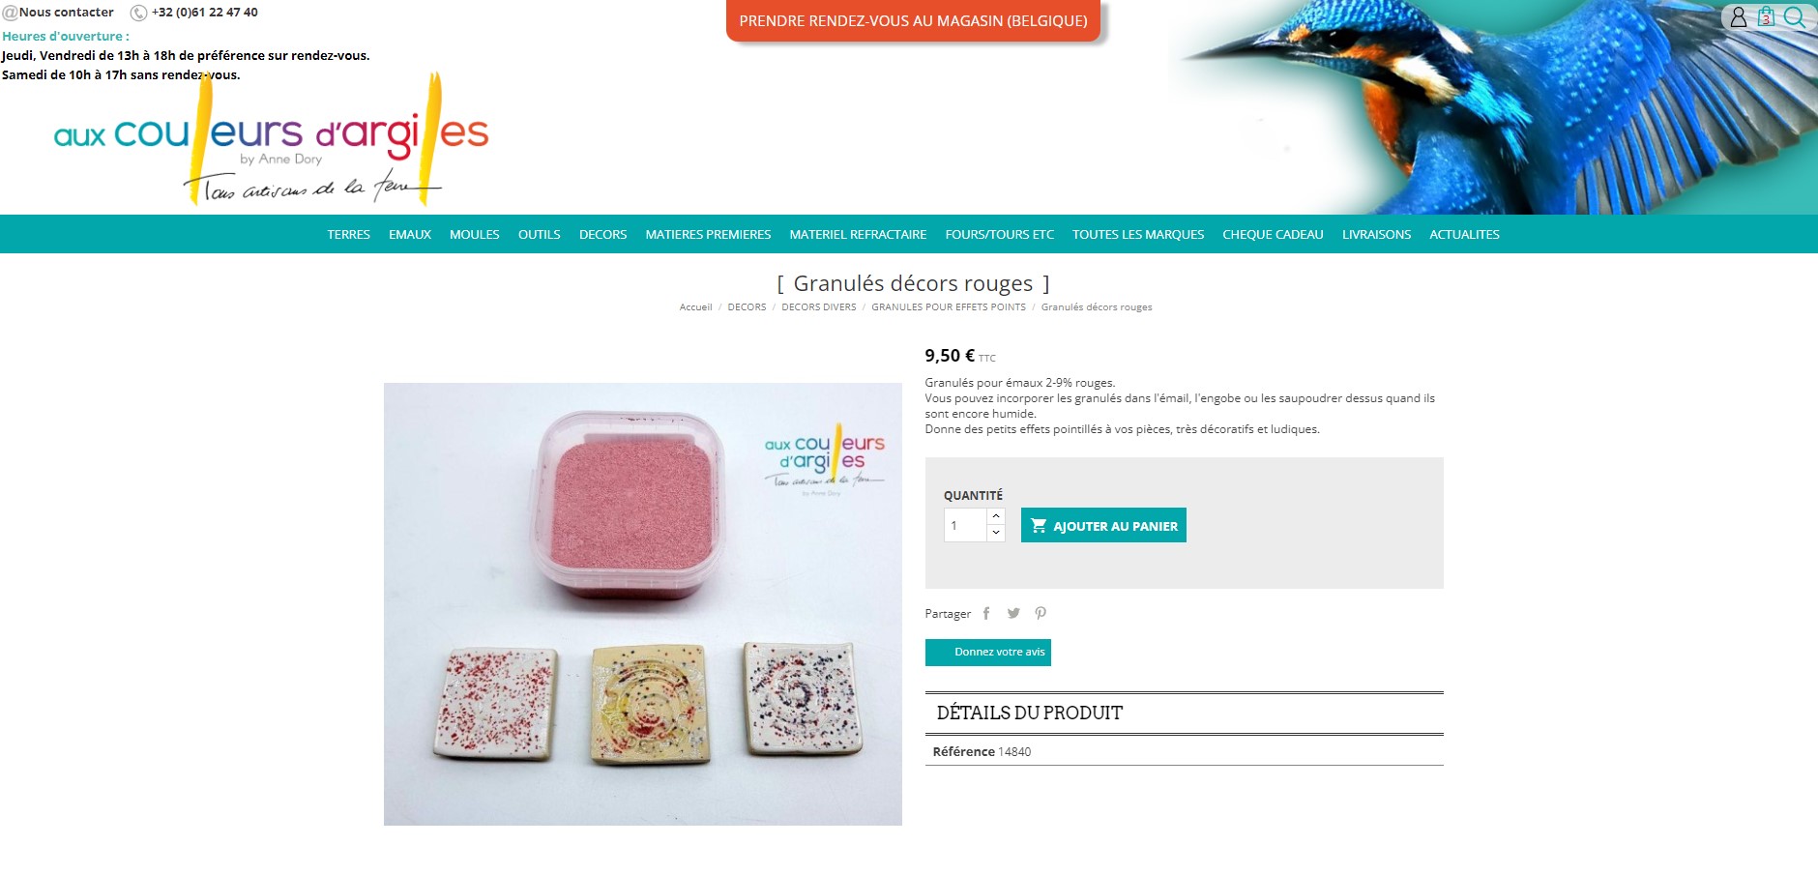Open the FOURS/TOURS ETC menu

tap(999, 234)
